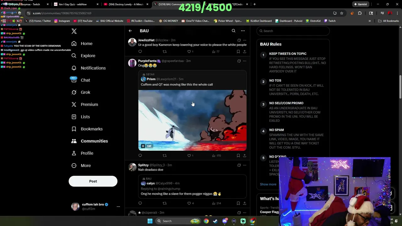Bookmark Splitzy's post
Image resolution: width=402 pixels, height=226 pixels.
(x=238, y=203)
